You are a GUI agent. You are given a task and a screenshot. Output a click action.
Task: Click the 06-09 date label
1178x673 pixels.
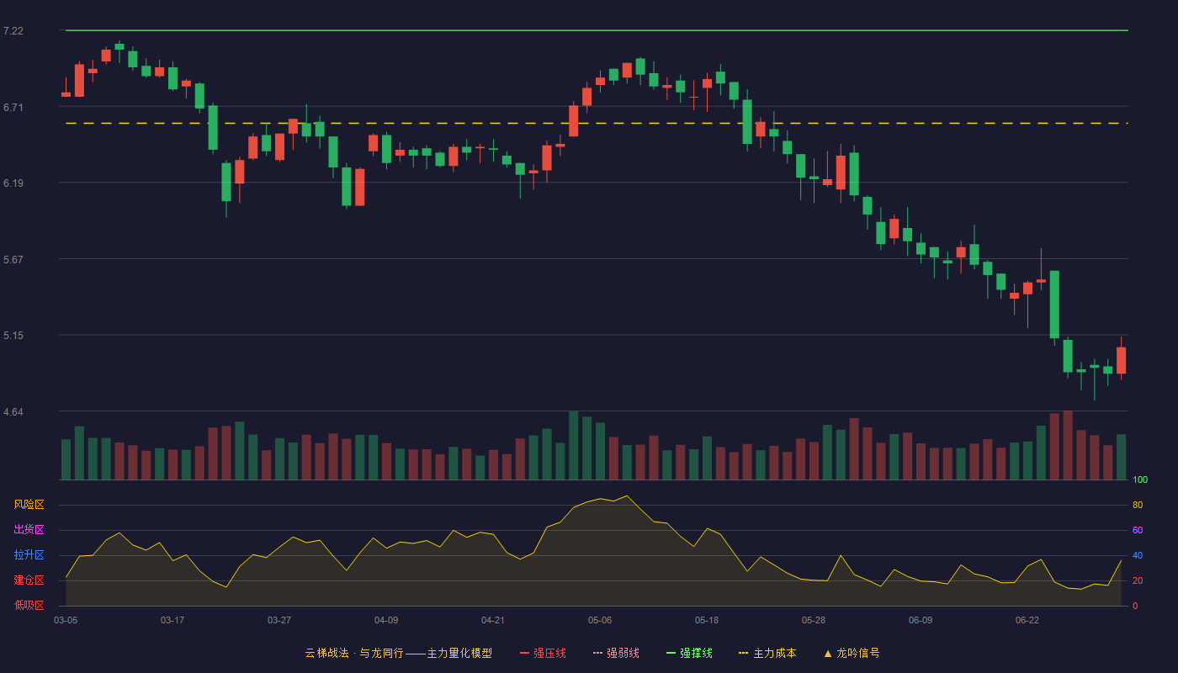point(921,620)
